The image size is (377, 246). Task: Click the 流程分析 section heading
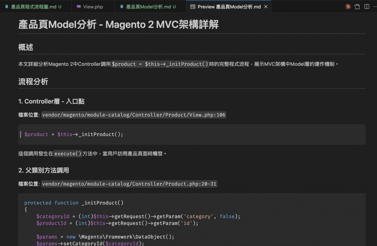(33, 81)
